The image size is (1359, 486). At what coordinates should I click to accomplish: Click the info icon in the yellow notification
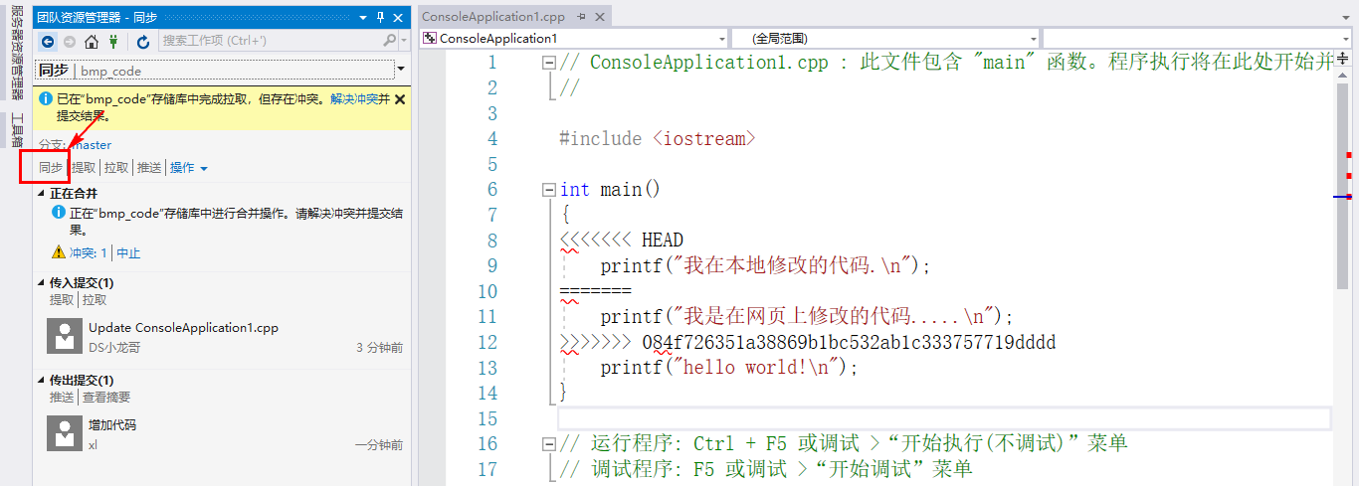click(x=46, y=99)
